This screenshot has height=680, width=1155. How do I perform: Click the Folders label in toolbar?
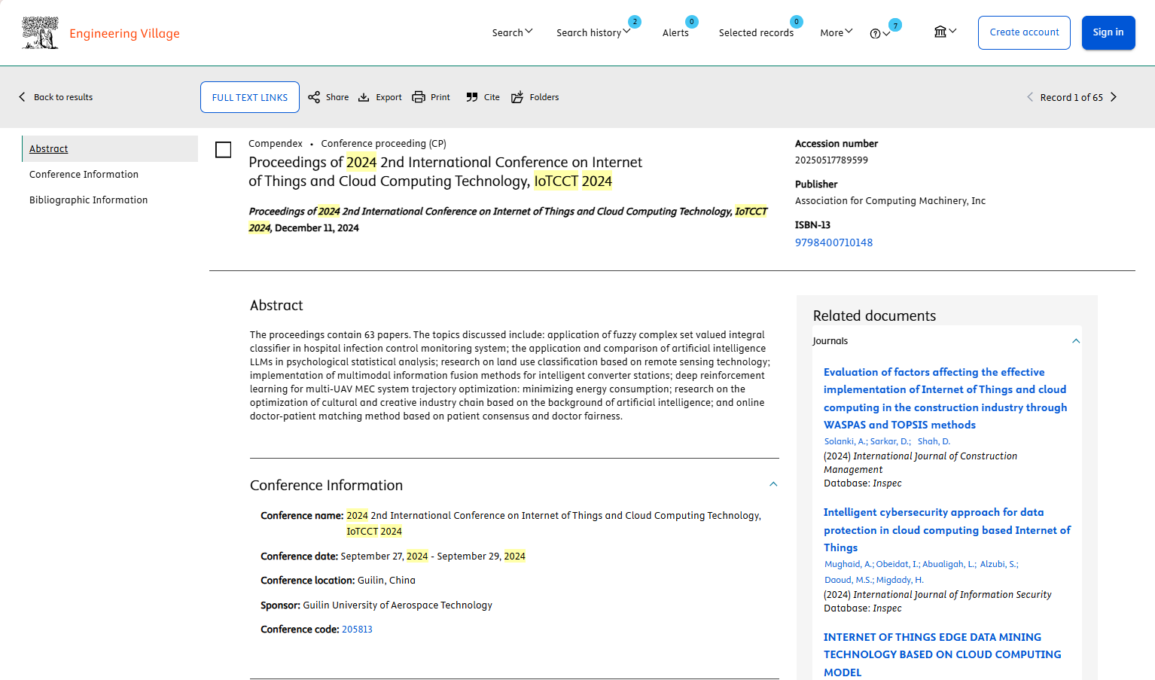[x=544, y=97]
